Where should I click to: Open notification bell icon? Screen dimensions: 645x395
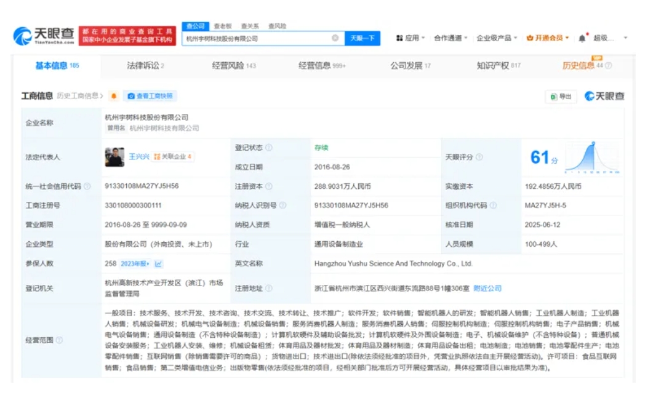click(582, 38)
